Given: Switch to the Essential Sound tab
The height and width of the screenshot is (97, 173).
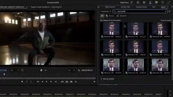Looking at the screenshot, I should click(x=141, y=7).
